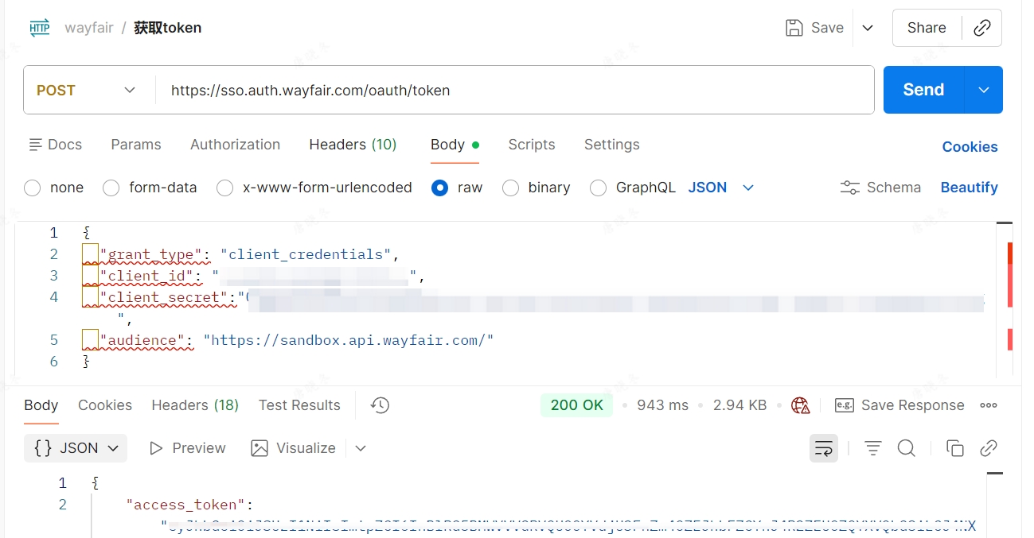Open the three-dot more options menu

989,405
